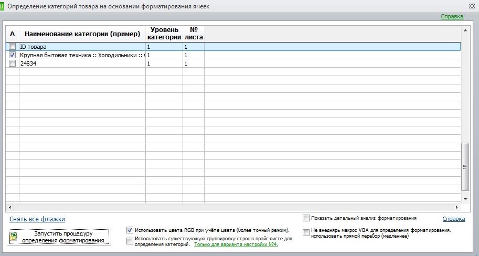
Task: Disable 'Использовать цвета RGB' checkbox
Action: coord(130,230)
